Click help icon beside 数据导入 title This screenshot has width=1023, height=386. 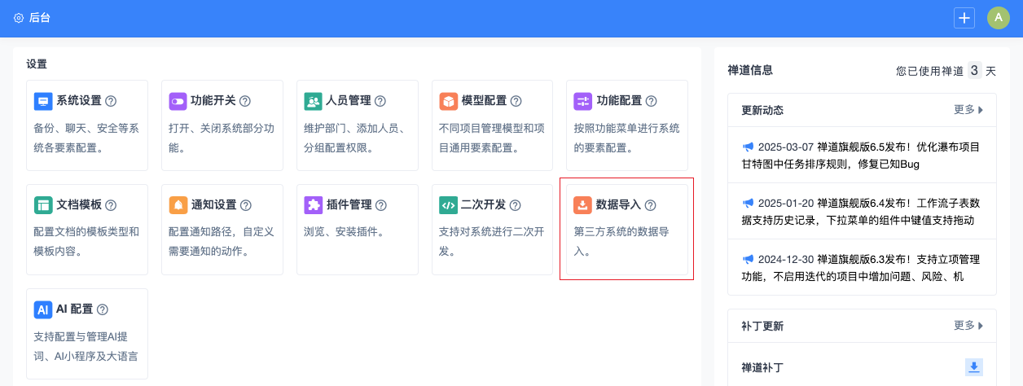(650, 205)
